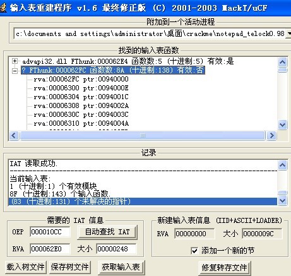
Task: Select log line 'IAT 读取成功'
Action: coord(33,164)
